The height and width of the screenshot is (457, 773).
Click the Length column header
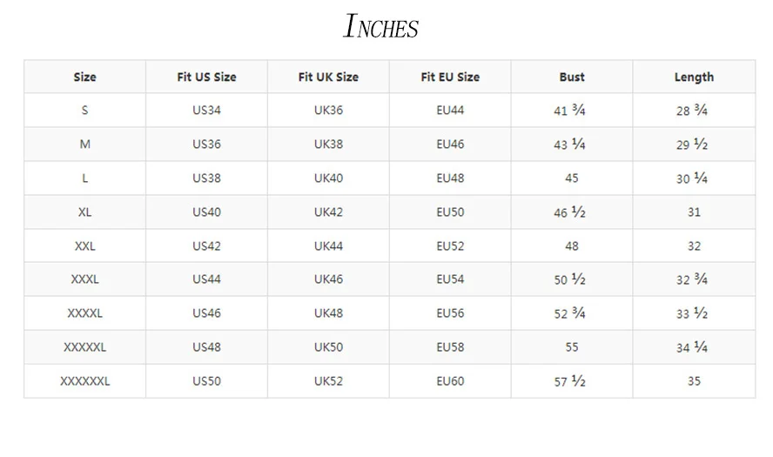(x=694, y=77)
